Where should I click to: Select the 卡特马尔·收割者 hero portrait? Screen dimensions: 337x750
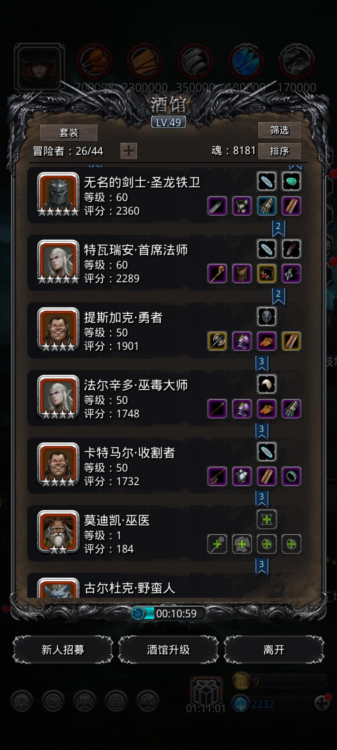point(58,464)
